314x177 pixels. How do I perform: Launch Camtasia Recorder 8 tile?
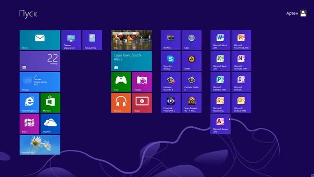(171, 82)
